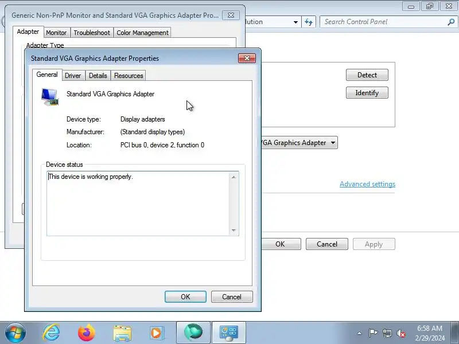Open the Action Center flag icon
Viewport: 459px width, 344px height.
click(373, 333)
